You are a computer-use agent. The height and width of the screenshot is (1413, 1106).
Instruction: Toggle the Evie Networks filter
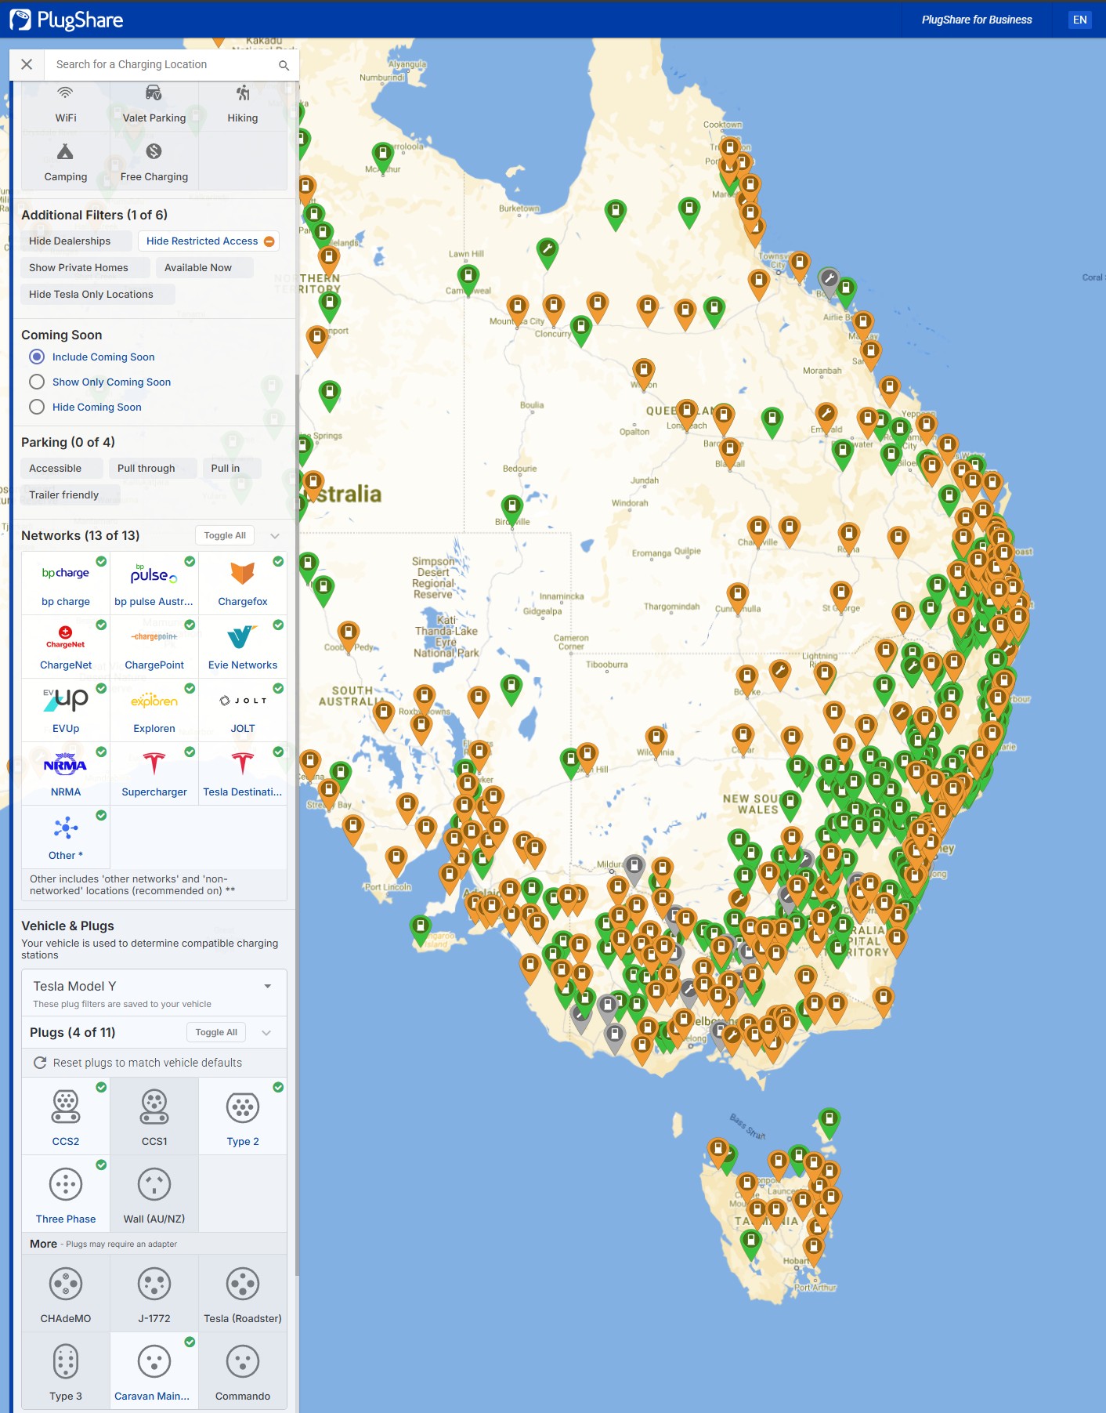pos(243,647)
